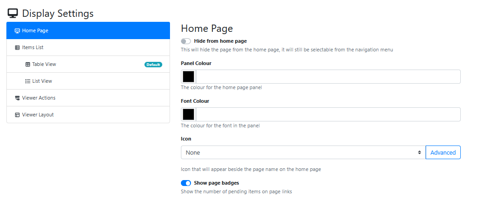Click the Items List table icon
This screenshot has width=479, height=206.
17,48
